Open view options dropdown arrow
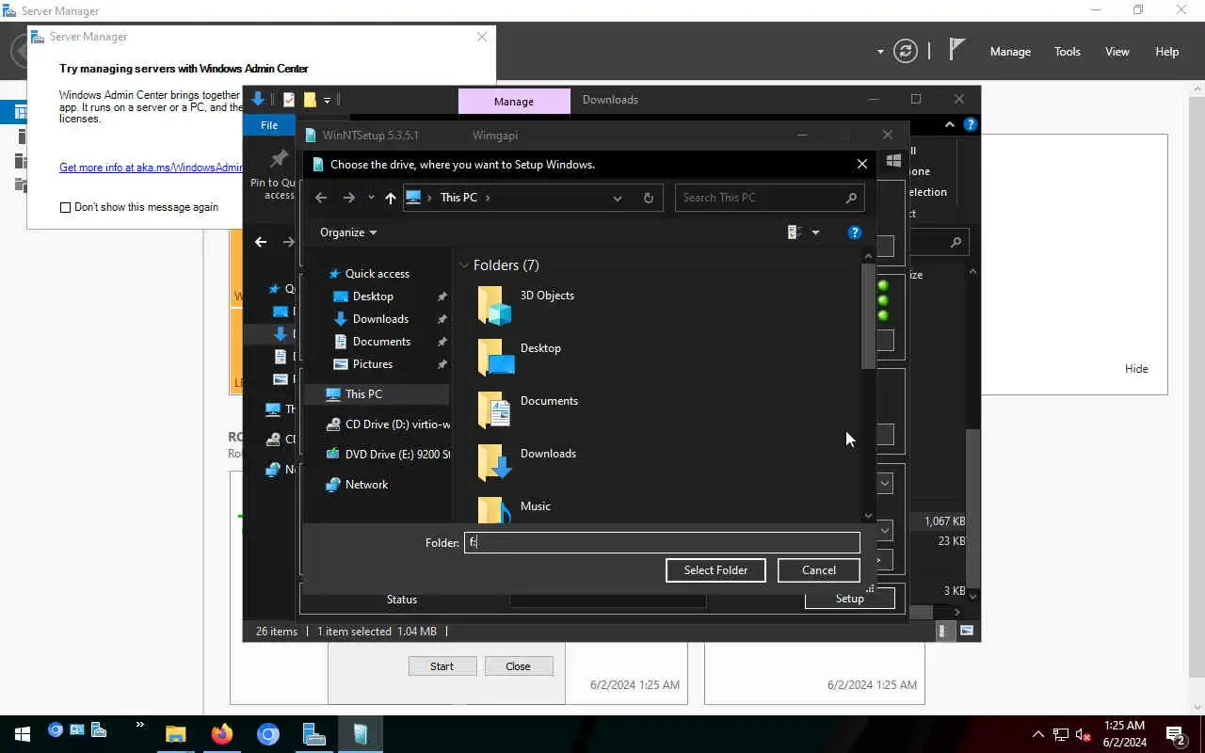 click(x=815, y=232)
